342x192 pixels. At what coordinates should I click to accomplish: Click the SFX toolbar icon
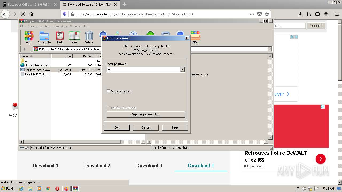coord(195,37)
